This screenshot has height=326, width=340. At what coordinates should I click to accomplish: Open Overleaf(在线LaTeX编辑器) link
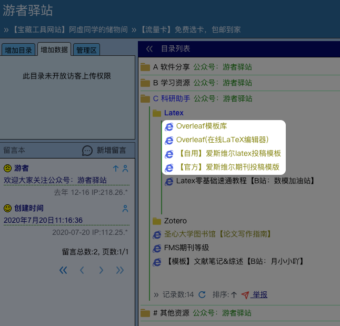[x=222, y=140]
